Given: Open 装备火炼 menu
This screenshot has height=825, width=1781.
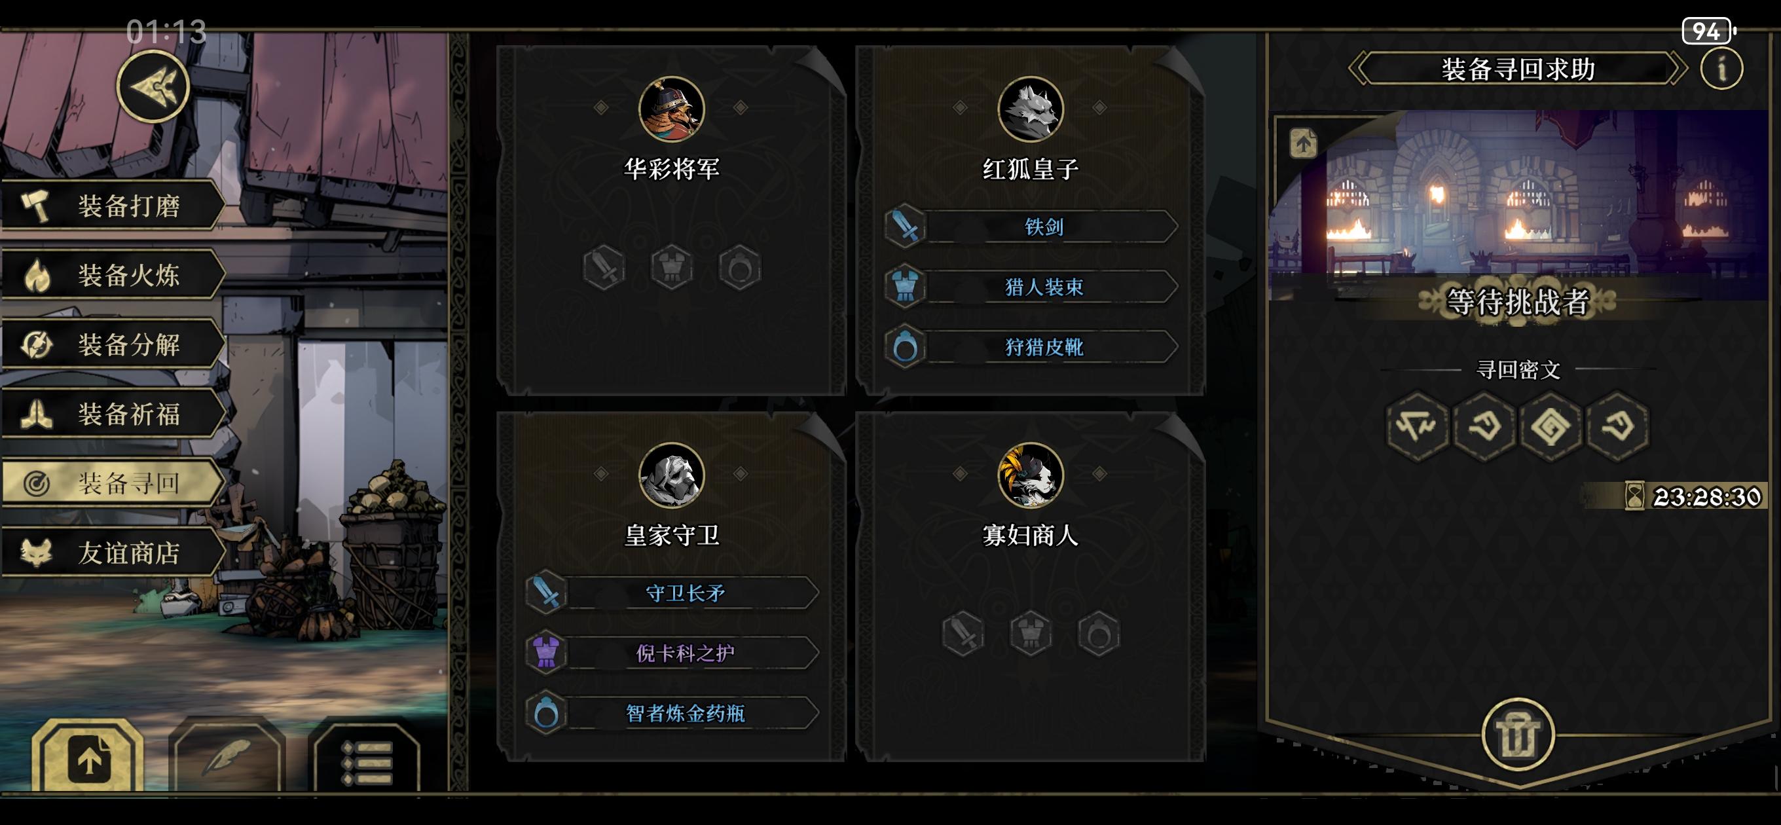Looking at the screenshot, I should click(113, 274).
